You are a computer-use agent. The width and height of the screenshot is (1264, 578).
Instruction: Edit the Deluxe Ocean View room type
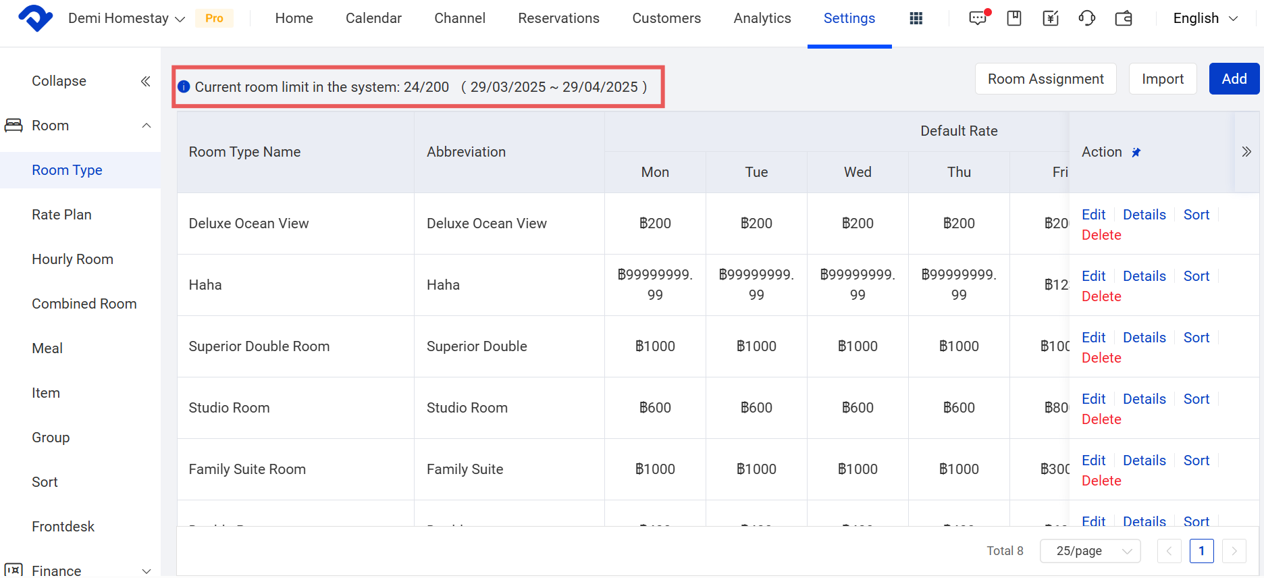tap(1093, 215)
